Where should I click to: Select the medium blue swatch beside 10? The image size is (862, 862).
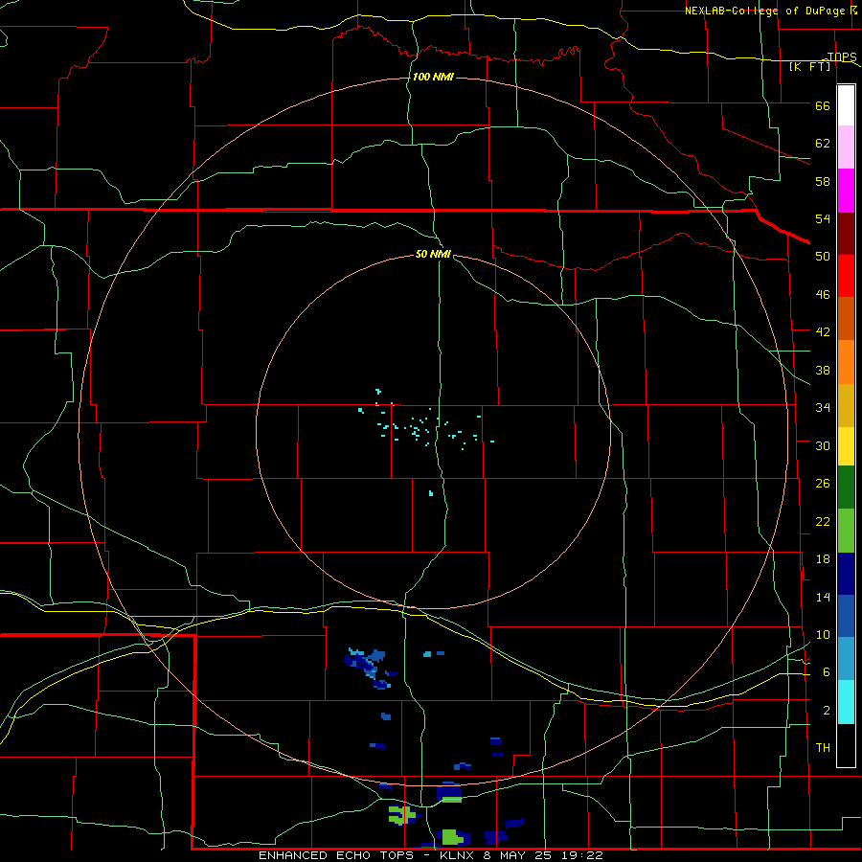(846, 616)
